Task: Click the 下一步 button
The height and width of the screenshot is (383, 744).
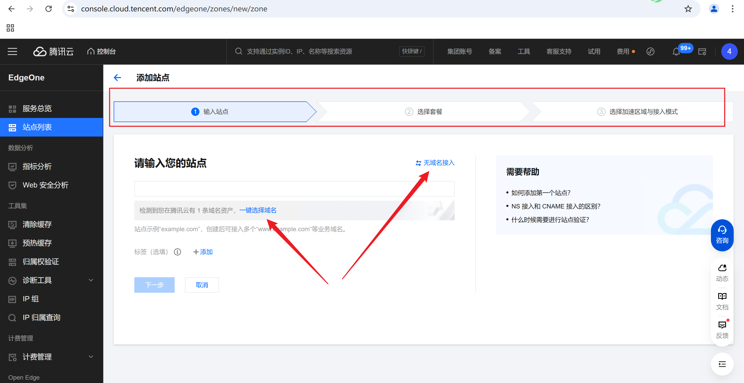Action: [x=154, y=285]
